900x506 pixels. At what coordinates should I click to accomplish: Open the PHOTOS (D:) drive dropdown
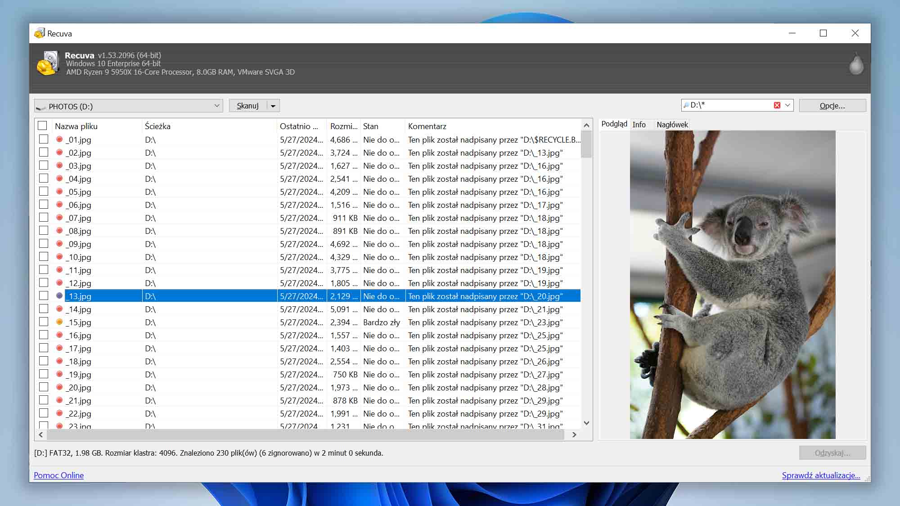[217, 105]
